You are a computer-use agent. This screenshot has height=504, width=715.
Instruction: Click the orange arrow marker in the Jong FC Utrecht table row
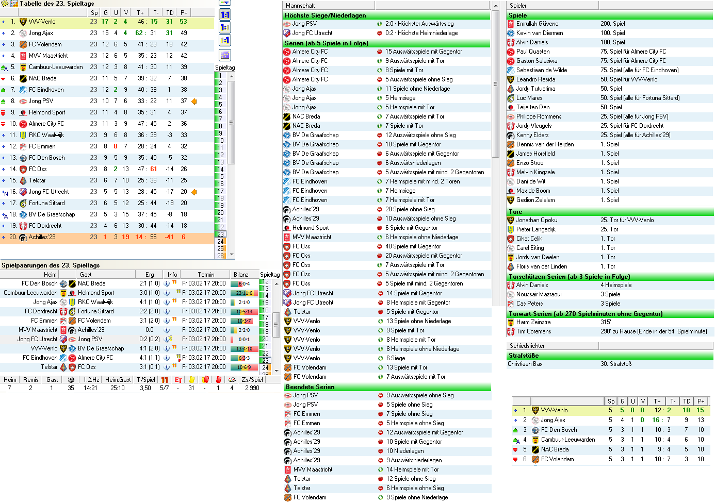tap(194, 192)
